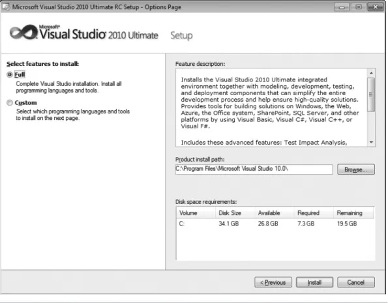Click the Feature description scrollbar thumb
The width and height of the screenshot is (388, 303).
tap(371, 94)
